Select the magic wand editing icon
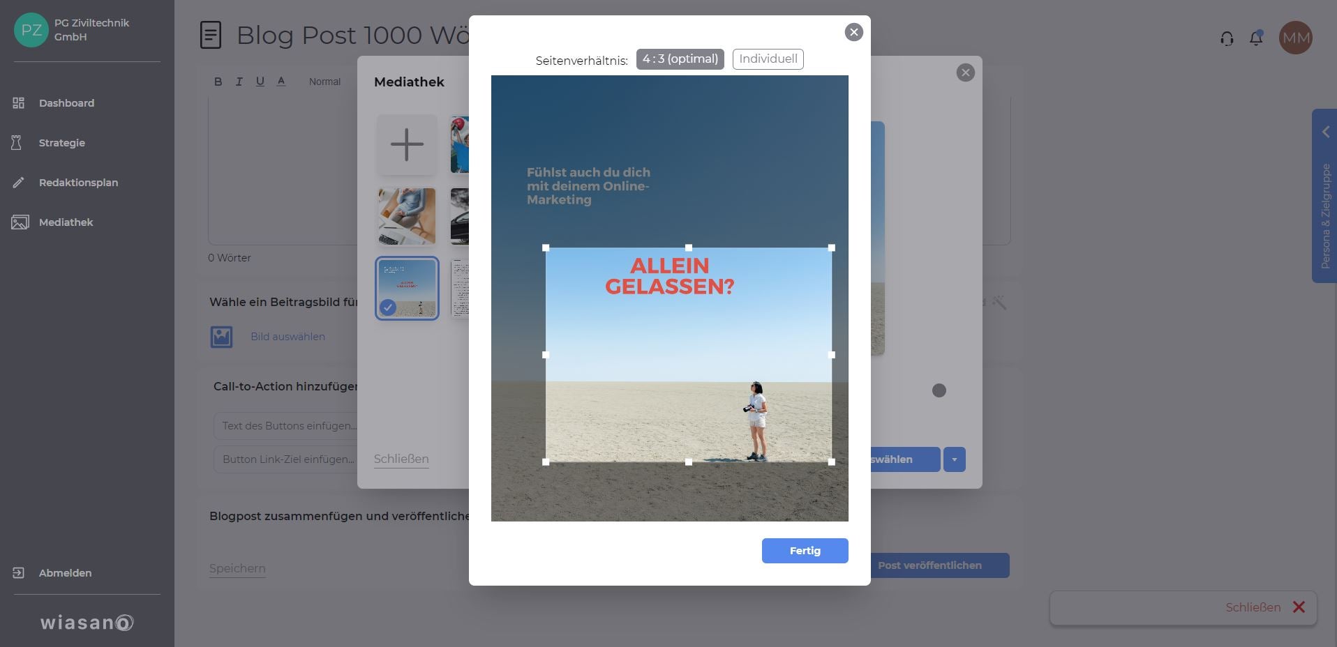 click(999, 303)
